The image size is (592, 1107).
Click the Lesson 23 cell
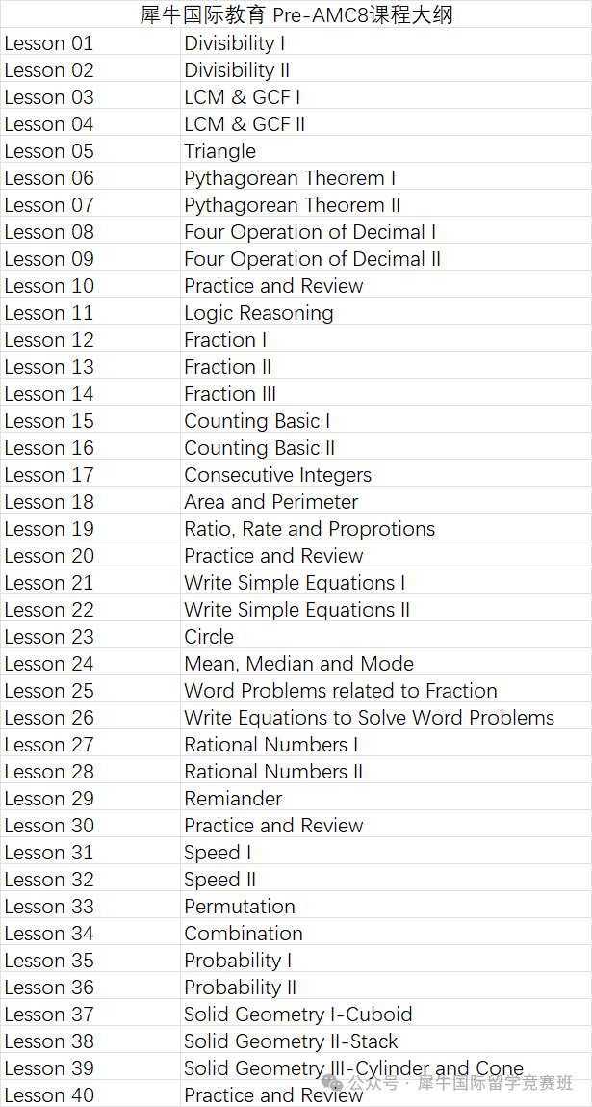[x=49, y=637]
